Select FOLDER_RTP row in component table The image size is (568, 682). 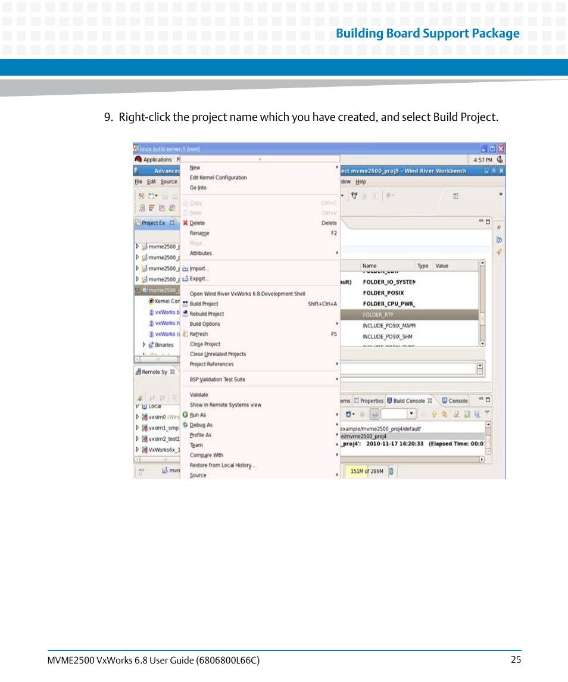point(409,314)
